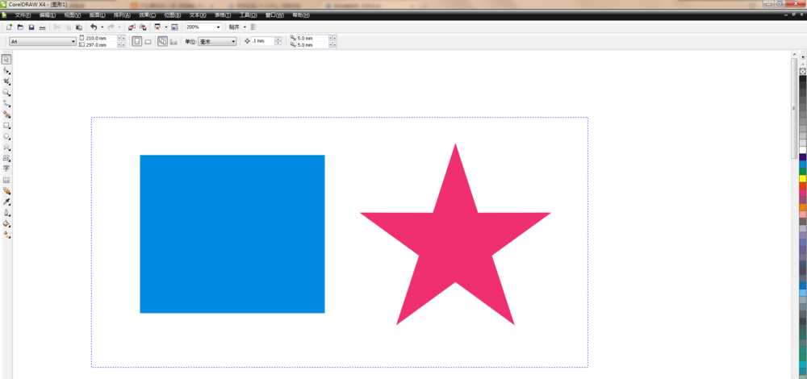The height and width of the screenshot is (379, 807).
Task: Click the Print icon in toolbar
Action: click(42, 27)
